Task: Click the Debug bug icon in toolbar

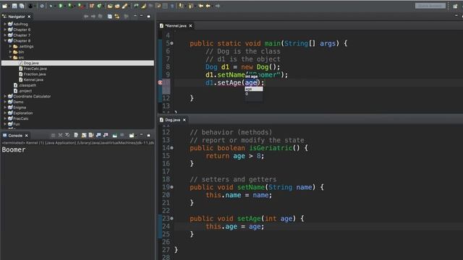Action: coord(51,6)
